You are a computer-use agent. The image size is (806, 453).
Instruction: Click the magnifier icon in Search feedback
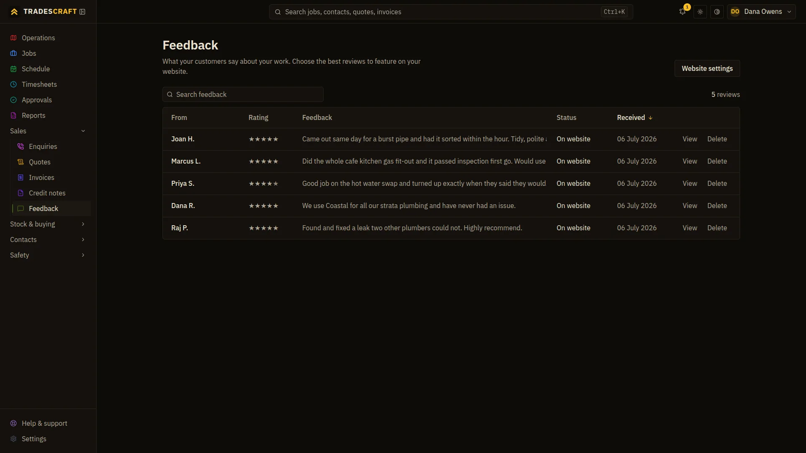(170, 94)
